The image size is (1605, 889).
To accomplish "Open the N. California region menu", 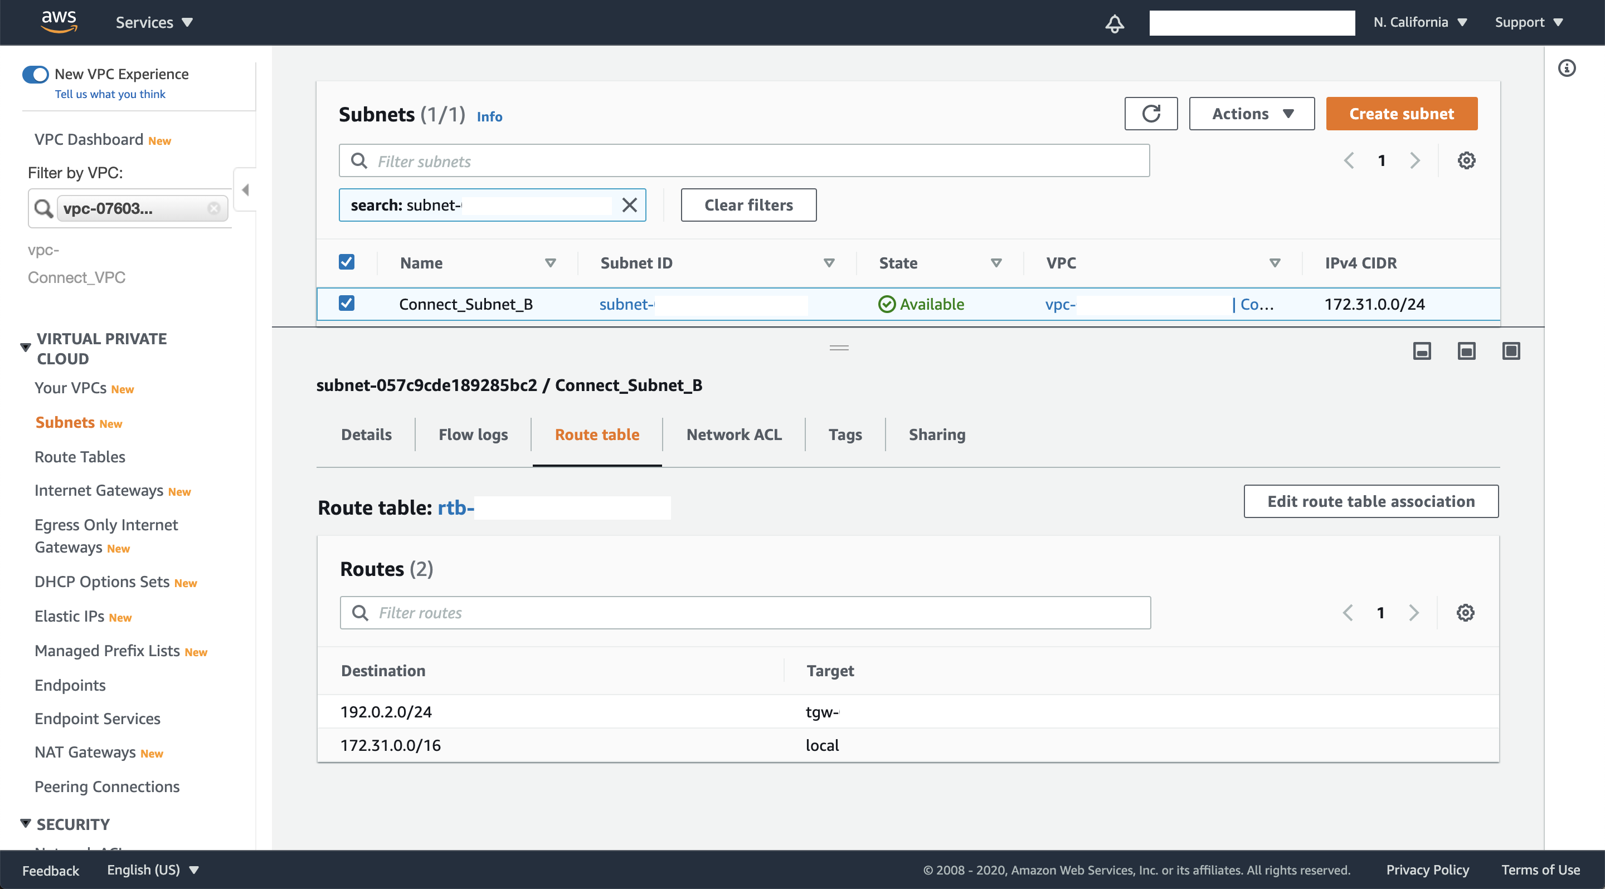I will click(x=1420, y=22).
